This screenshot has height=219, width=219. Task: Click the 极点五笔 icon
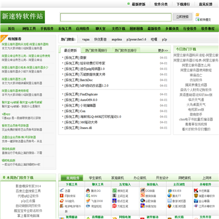[114, 201]
